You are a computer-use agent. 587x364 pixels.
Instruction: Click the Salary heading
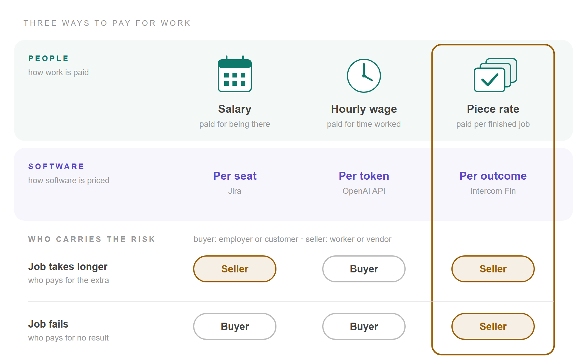tap(235, 109)
